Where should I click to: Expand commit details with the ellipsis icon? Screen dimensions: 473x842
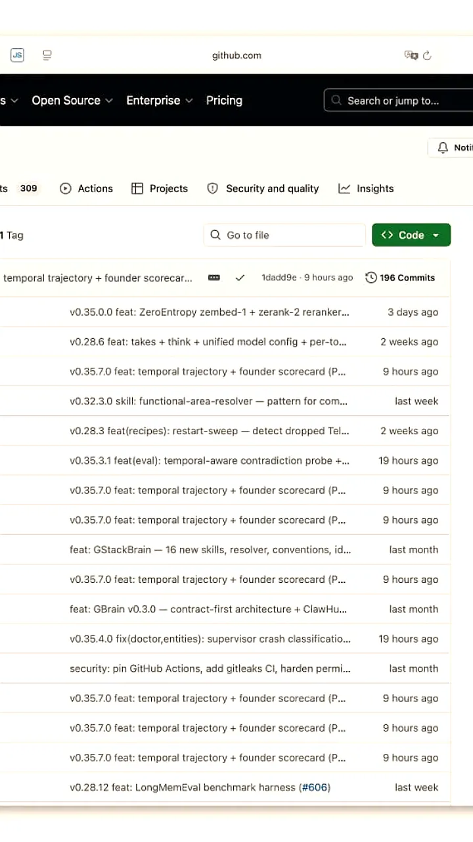click(214, 278)
